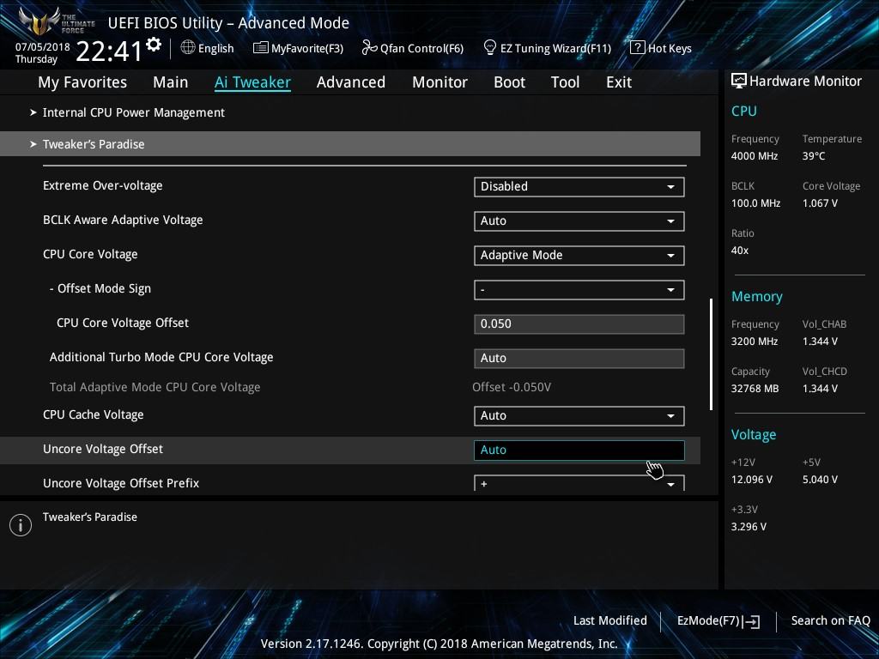Click the Vol_CHAB value 1.344 V
879x659 pixels.
click(820, 342)
